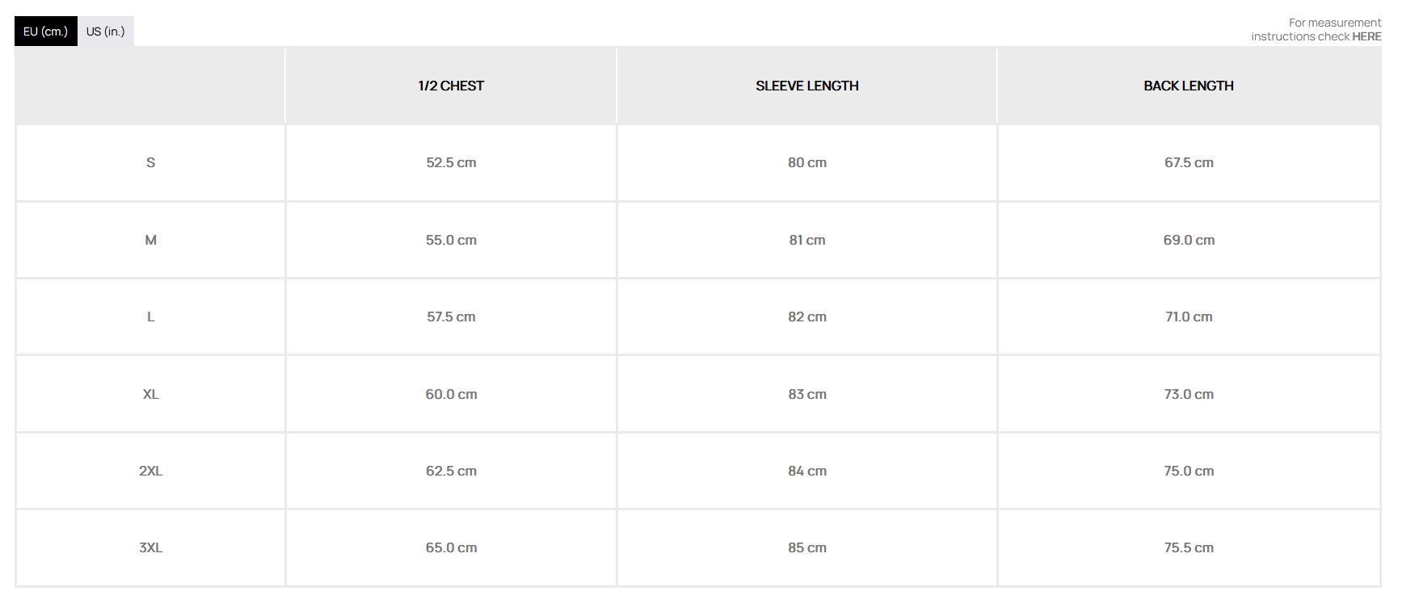Select the XL size row label
Viewport: 1402px width, 612px height.
point(150,394)
